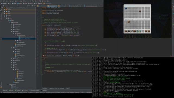Open the Ant Build side tab
Screen dimensions: 174x98
click(173, 8)
